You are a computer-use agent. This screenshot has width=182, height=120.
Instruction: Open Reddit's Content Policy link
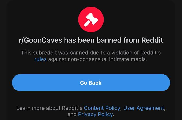[x=102, y=108]
